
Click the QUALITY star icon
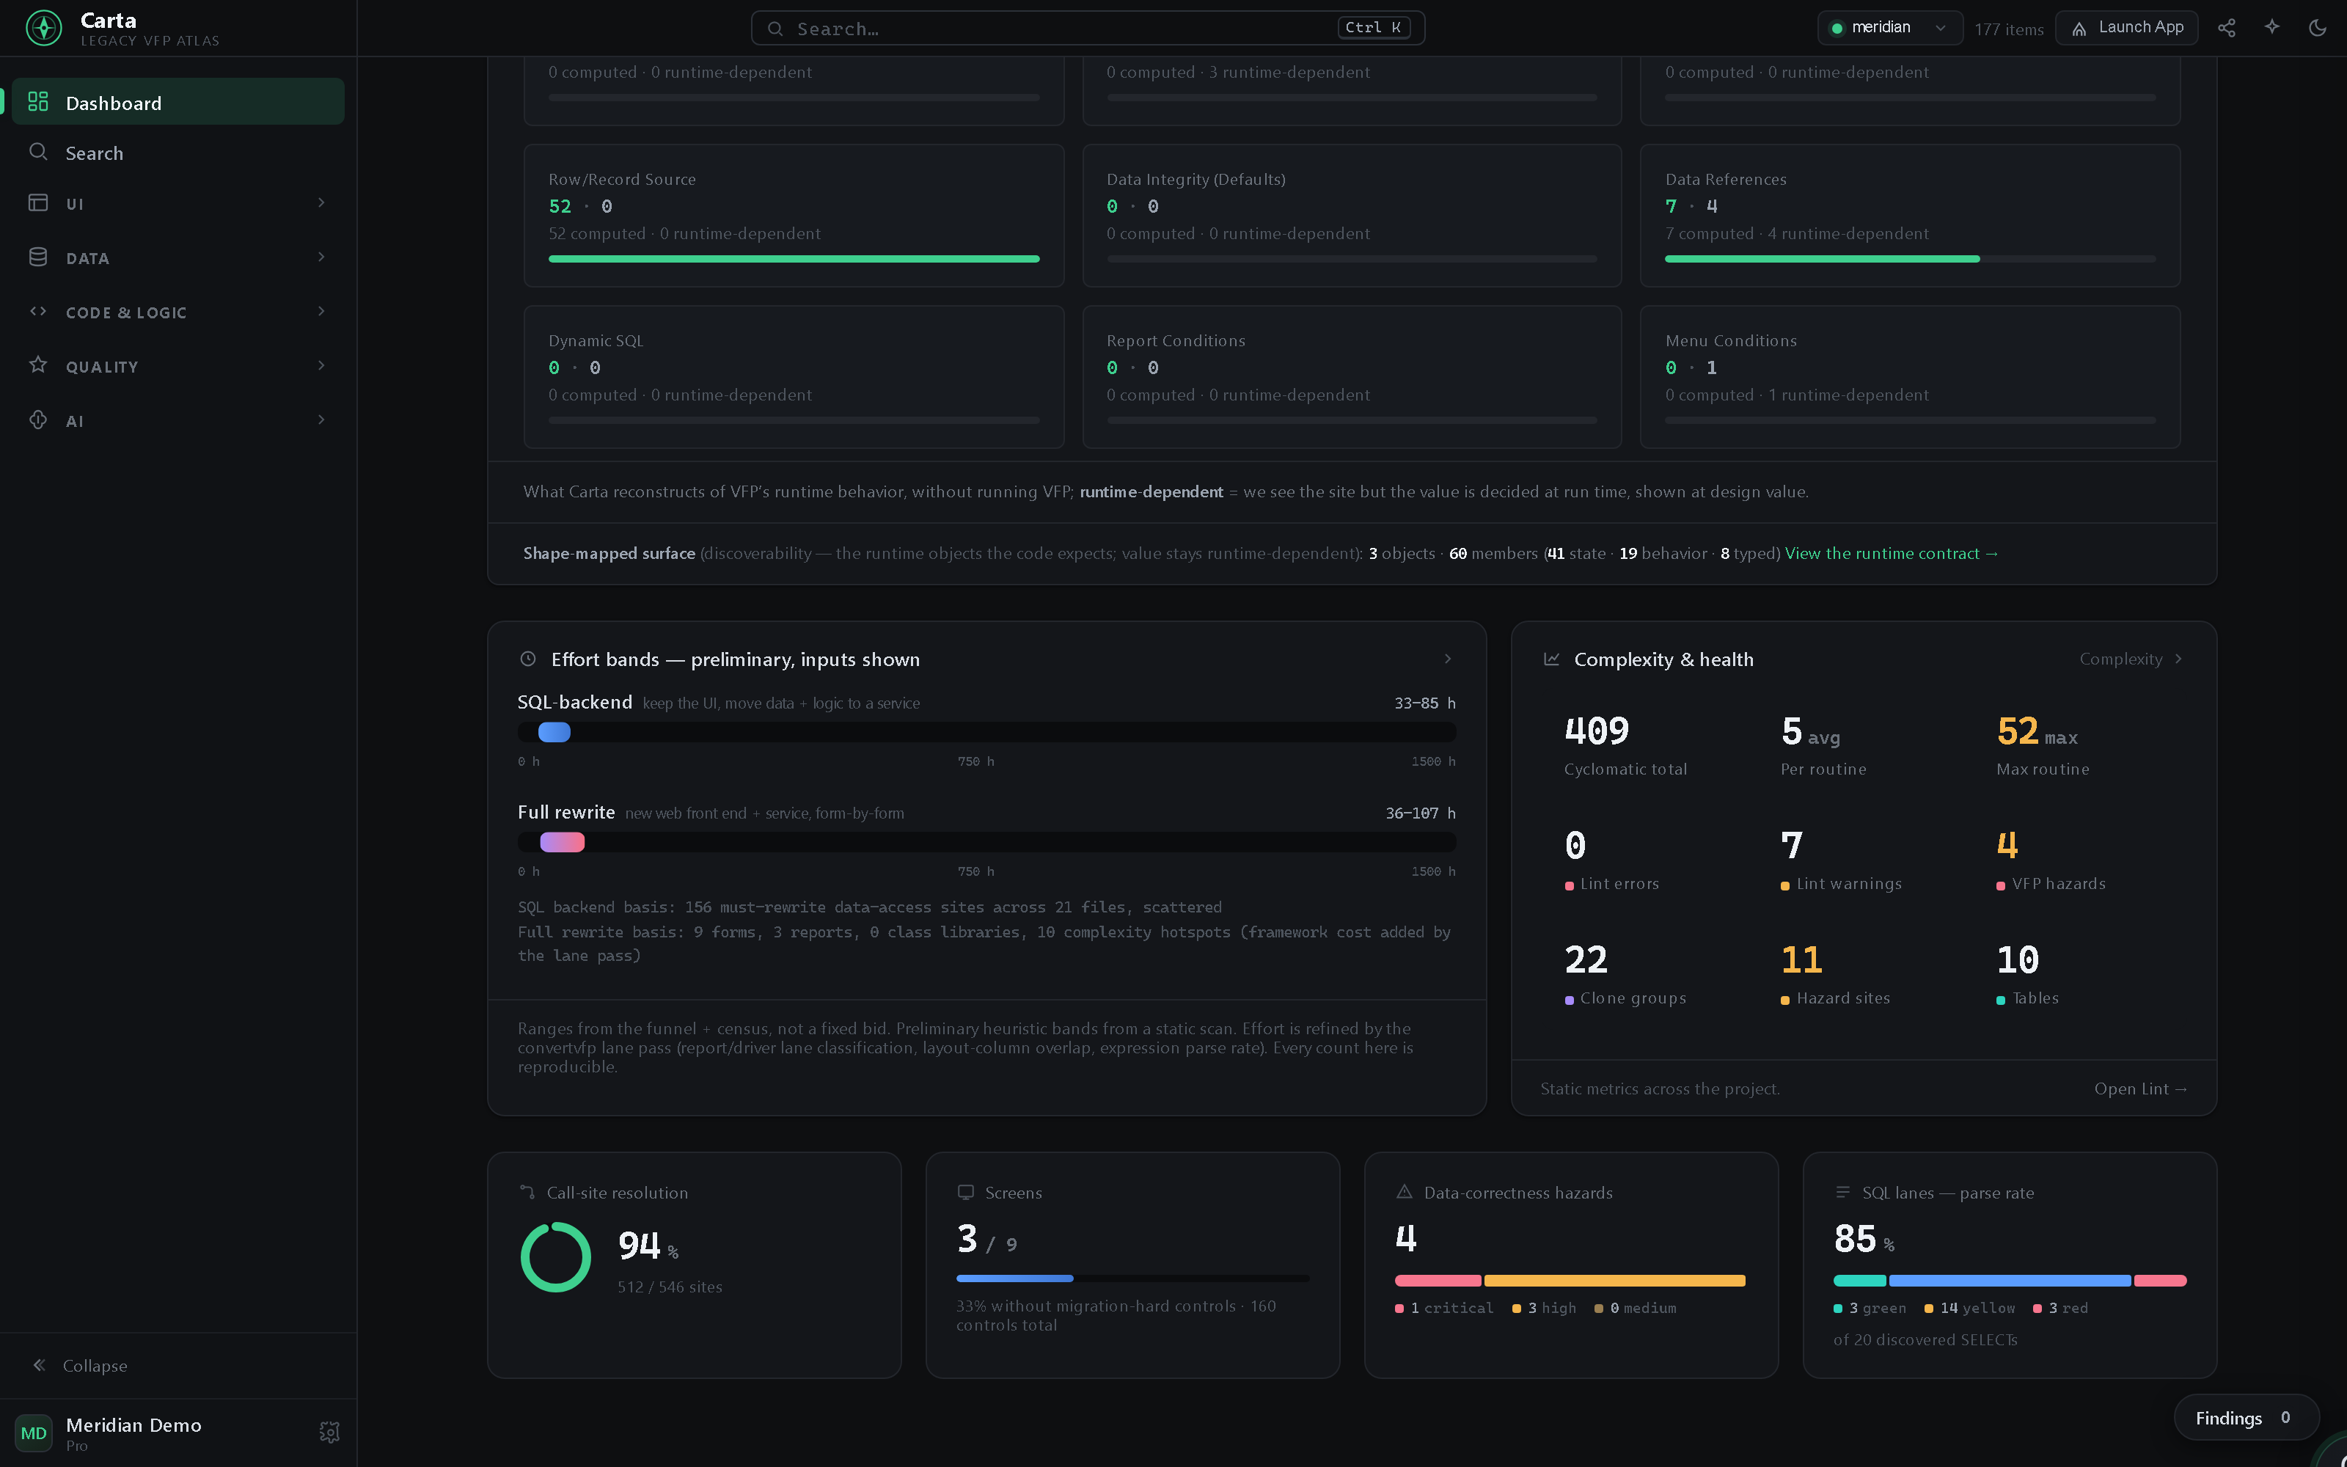(38, 365)
